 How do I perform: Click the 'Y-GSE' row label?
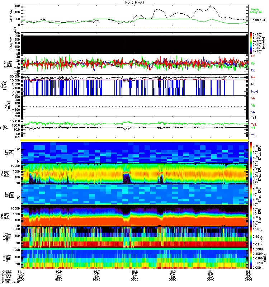coord(6,274)
